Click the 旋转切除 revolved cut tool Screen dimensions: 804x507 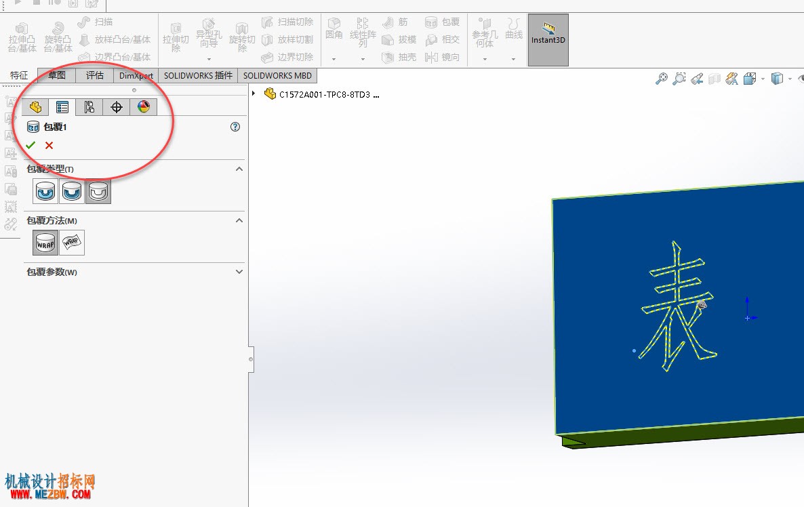click(x=242, y=37)
